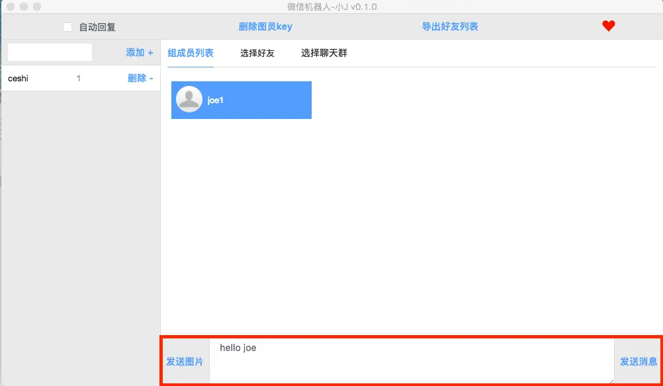Click 删除 - for ceshi group
This screenshot has width=663, height=386.
click(141, 78)
